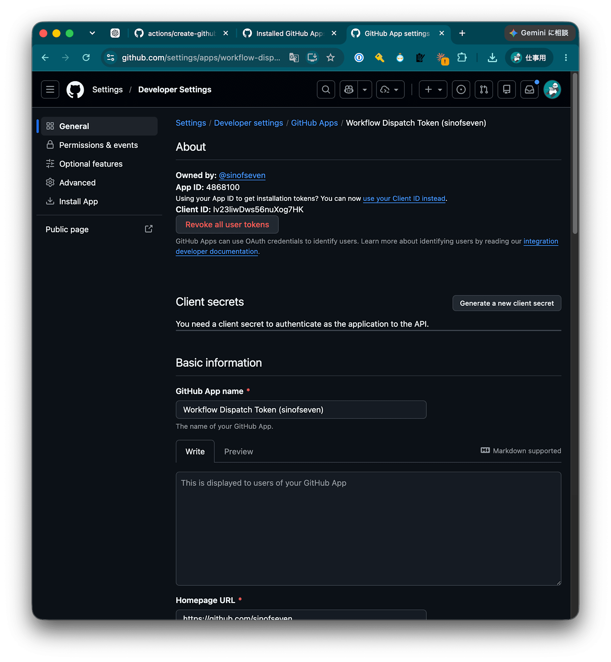611x662 pixels.
Task: Click Developer Settings in the header
Action: [175, 89]
